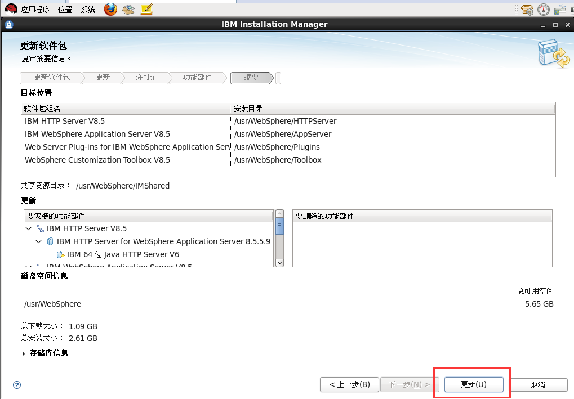Viewport: 574px width, 399px height.
Task: Click the /usr/WebSphere/AppServer path
Action: tap(283, 134)
